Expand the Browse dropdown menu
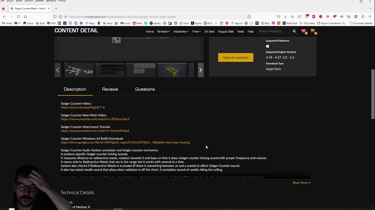 (163, 32)
